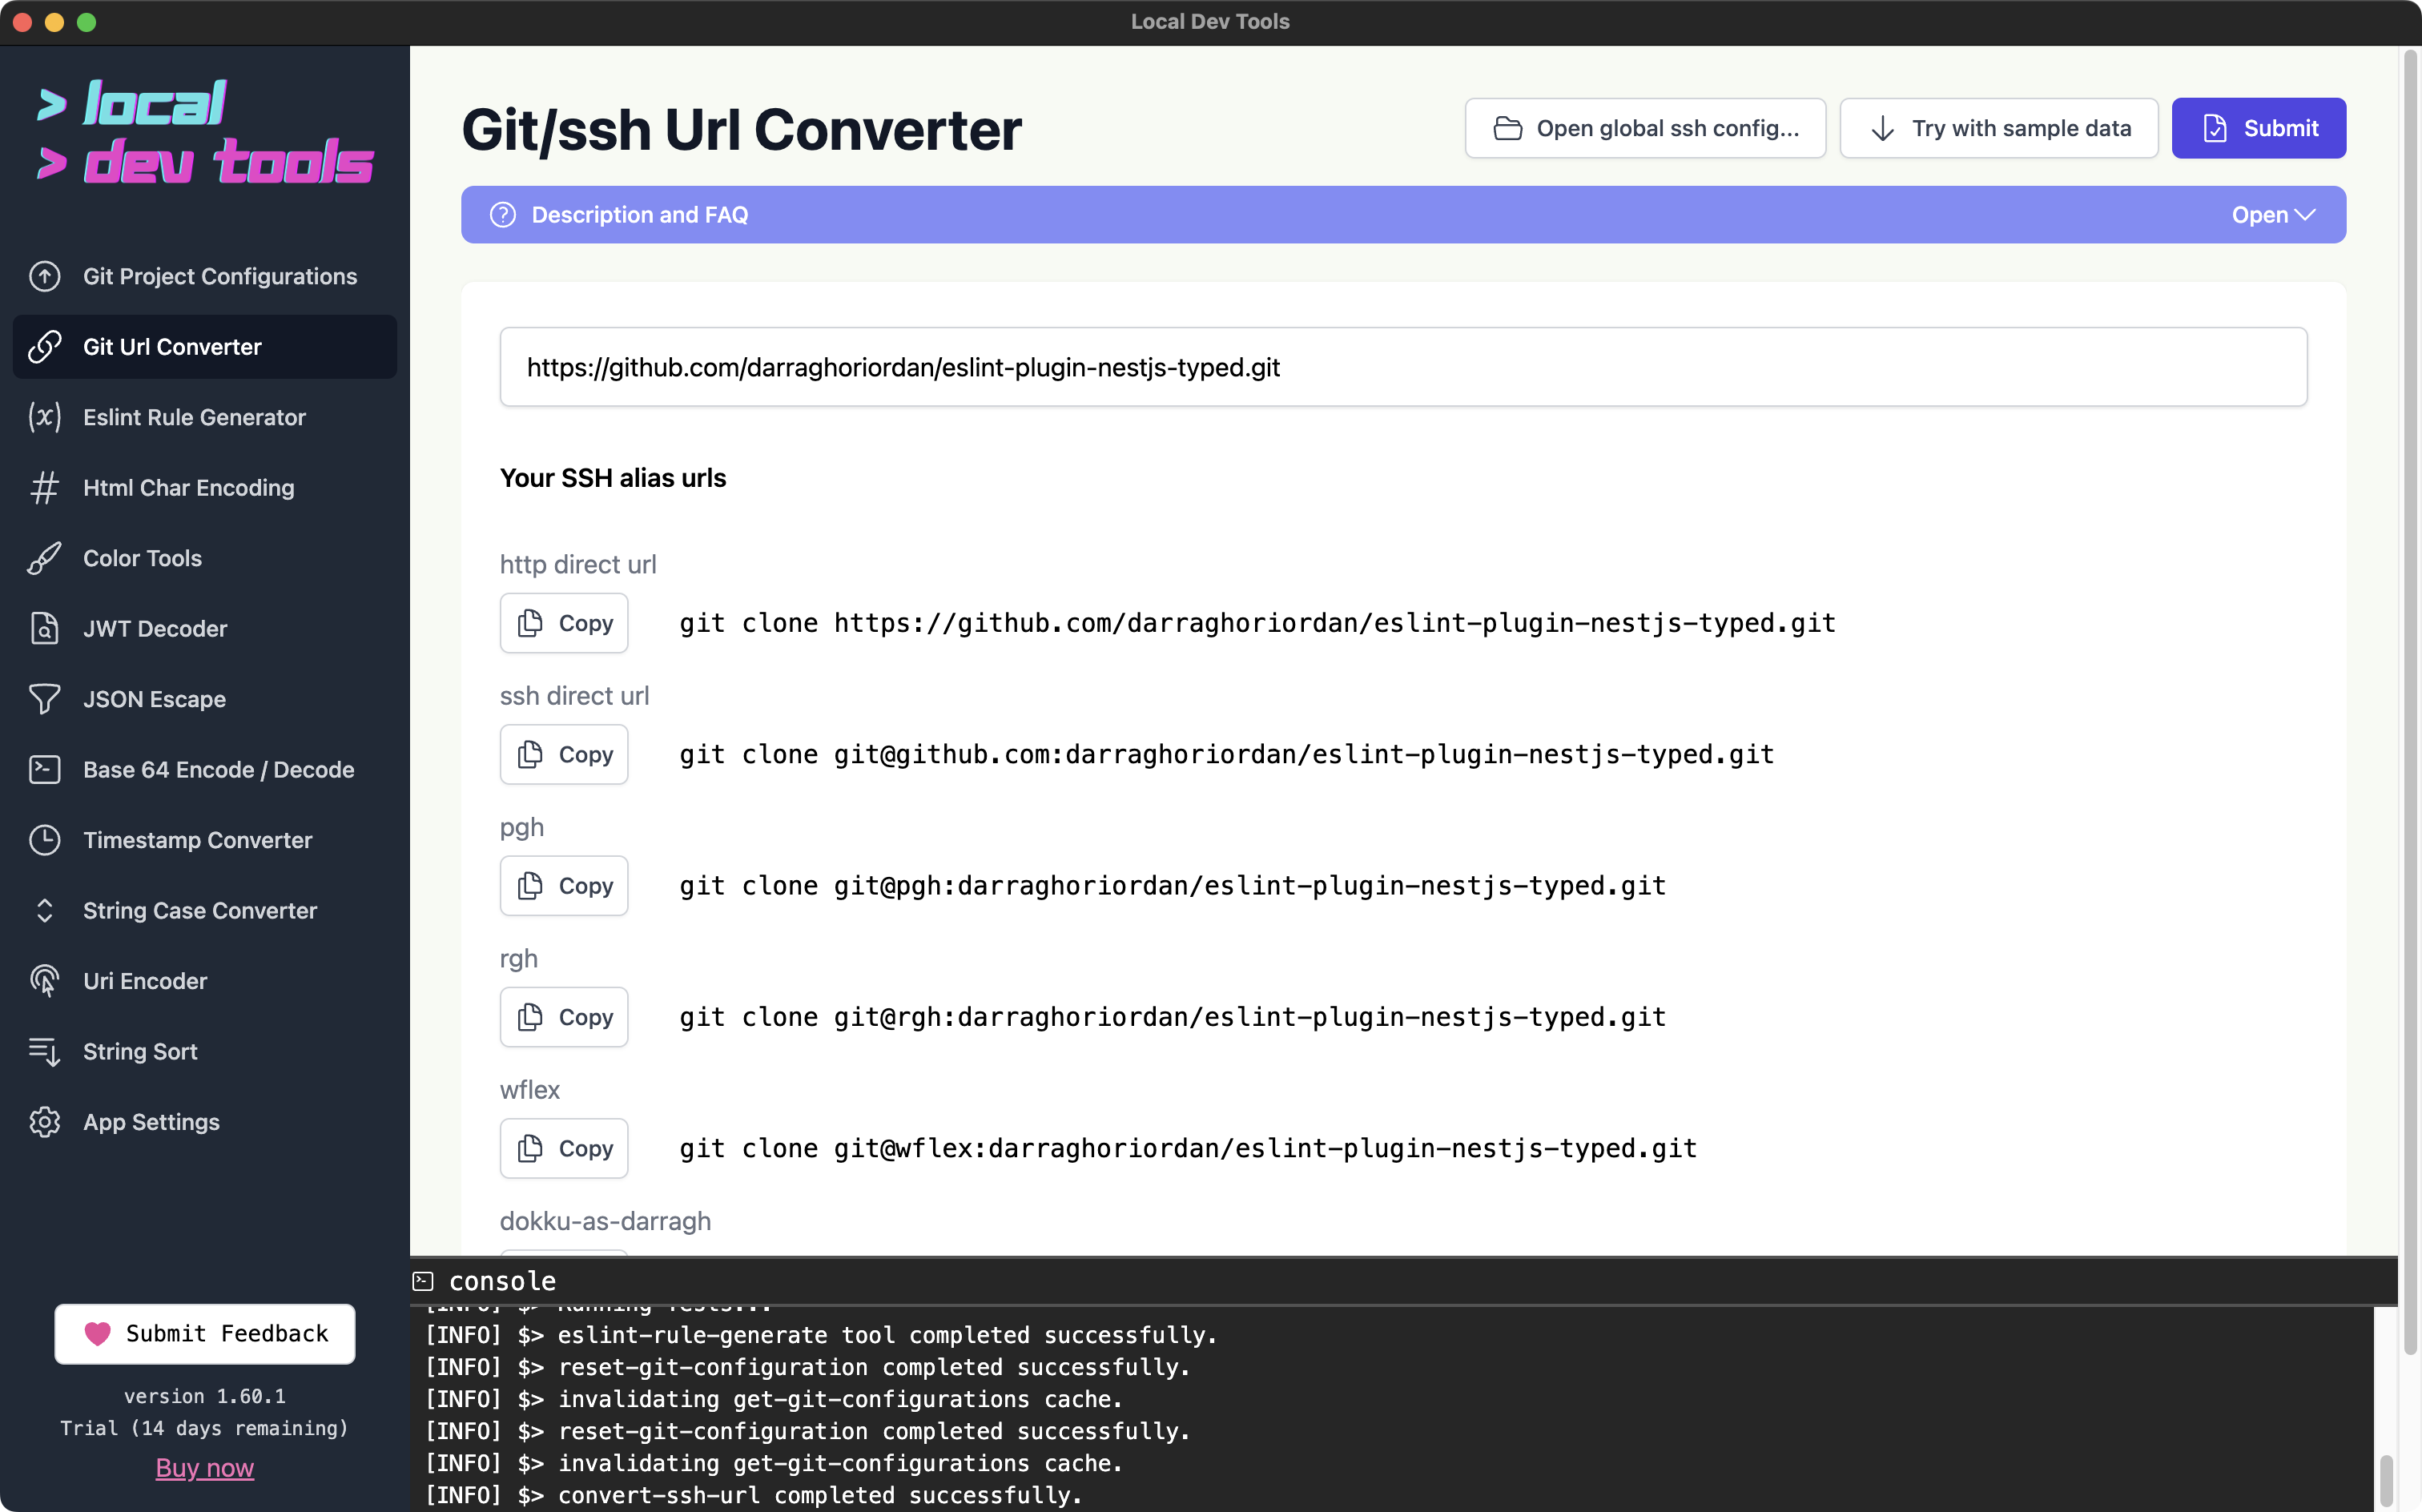The height and width of the screenshot is (1512, 2422).
Task: Copy the http direct url clone command
Action: (564, 623)
